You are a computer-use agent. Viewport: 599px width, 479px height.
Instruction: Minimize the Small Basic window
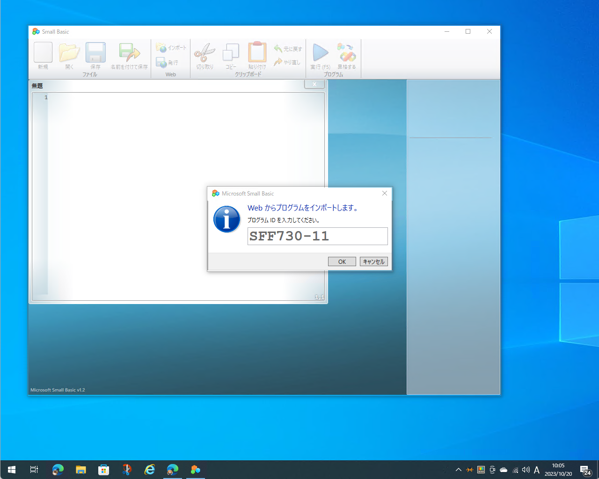[447, 31]
